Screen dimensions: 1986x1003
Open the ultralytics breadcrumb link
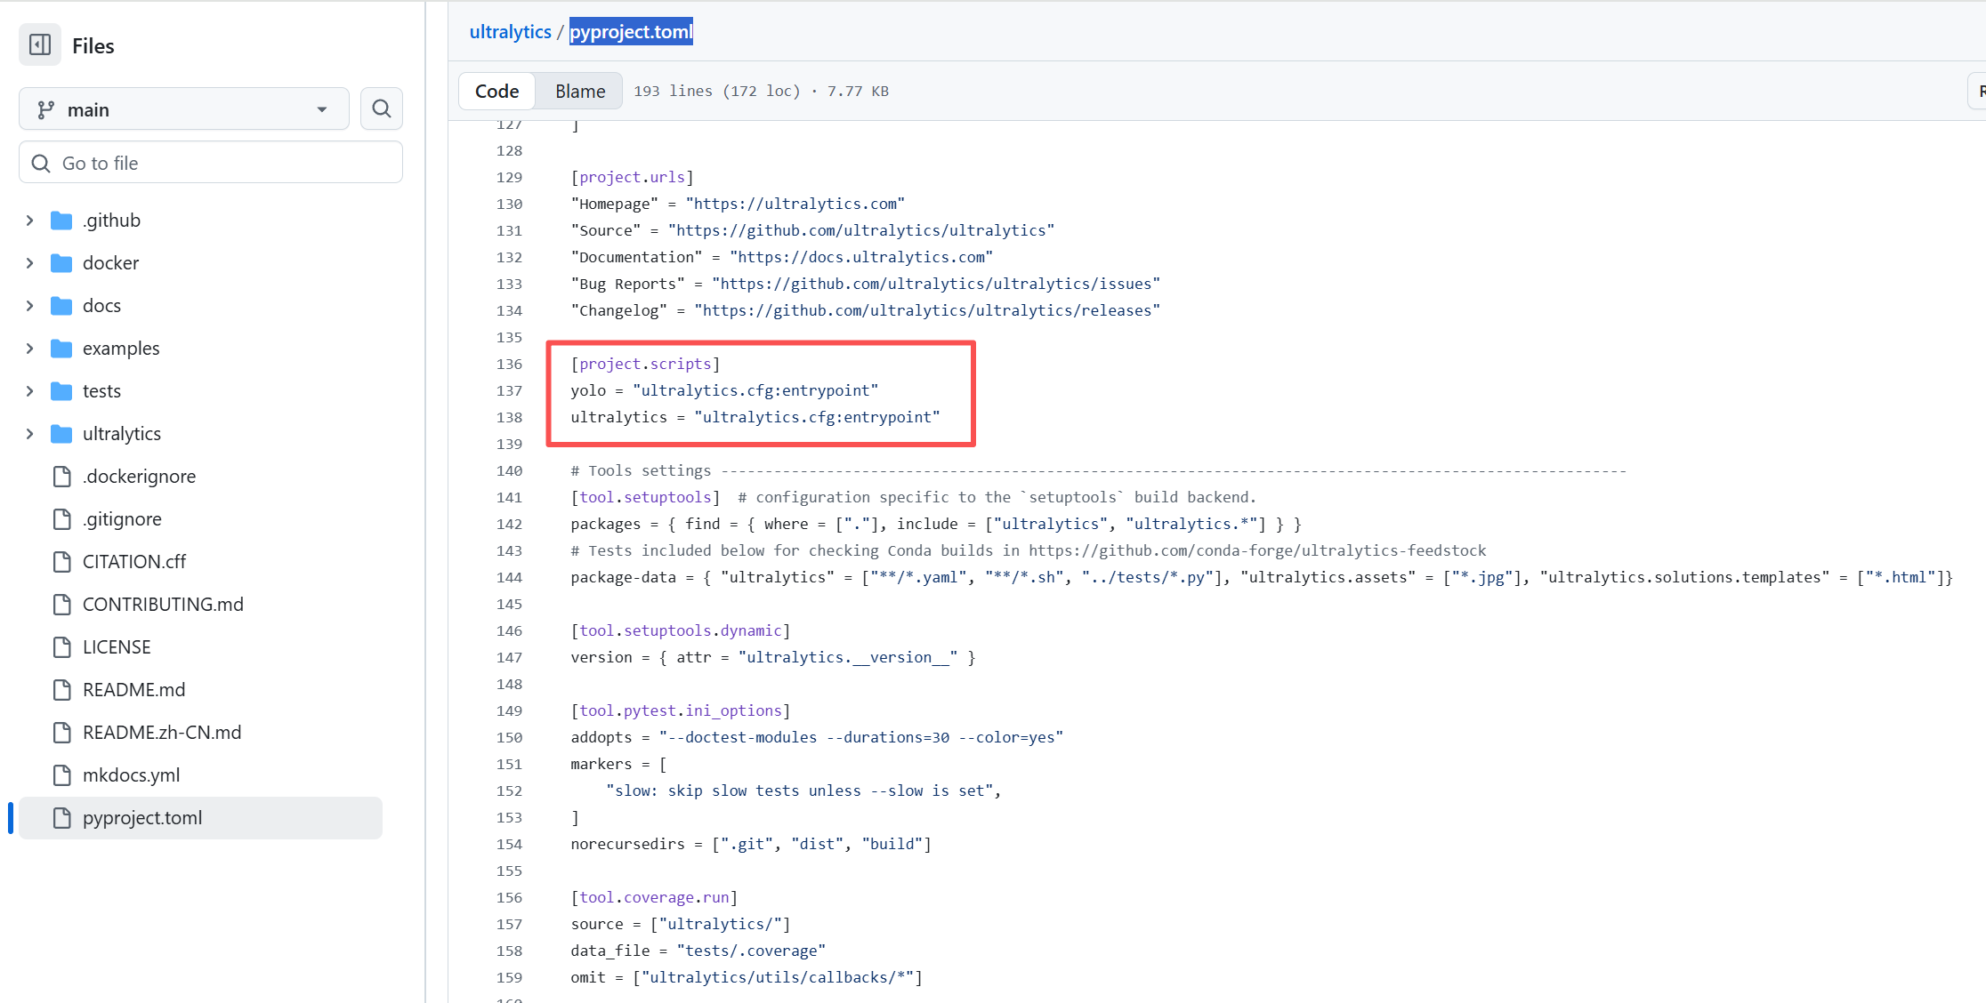[510, 32]
